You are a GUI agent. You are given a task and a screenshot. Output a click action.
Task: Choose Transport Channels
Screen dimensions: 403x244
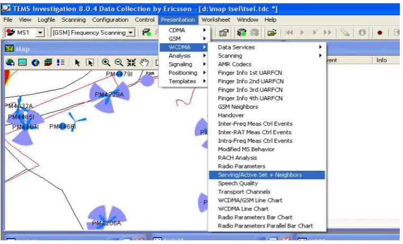click(x=267, y=191)
